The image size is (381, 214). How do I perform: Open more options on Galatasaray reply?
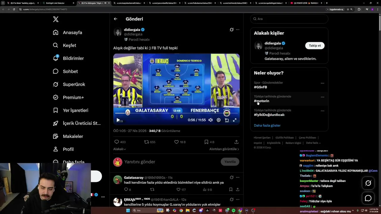click(x=238, y=177)
